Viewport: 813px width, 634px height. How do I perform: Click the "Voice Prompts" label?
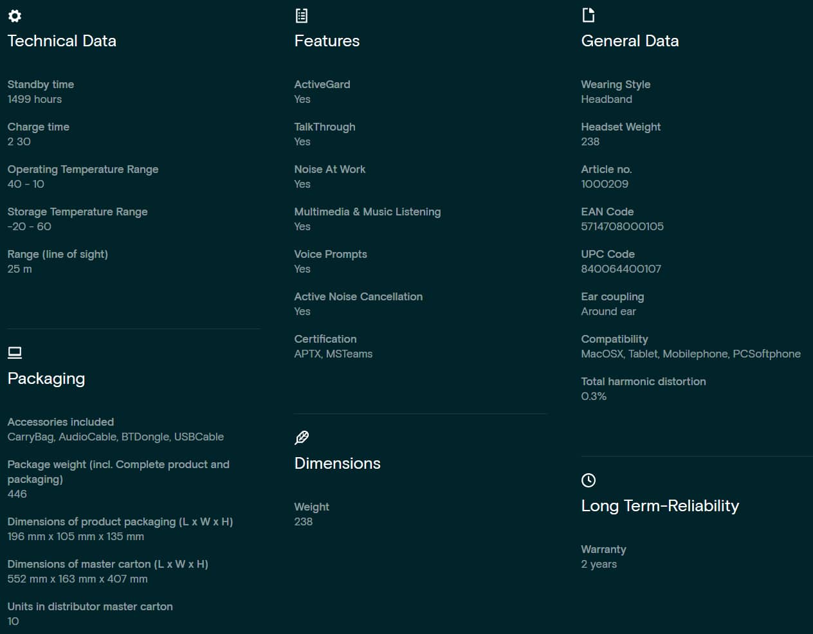(331, 254)
